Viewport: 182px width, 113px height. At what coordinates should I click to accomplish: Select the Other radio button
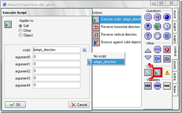(x=20, y=31)
